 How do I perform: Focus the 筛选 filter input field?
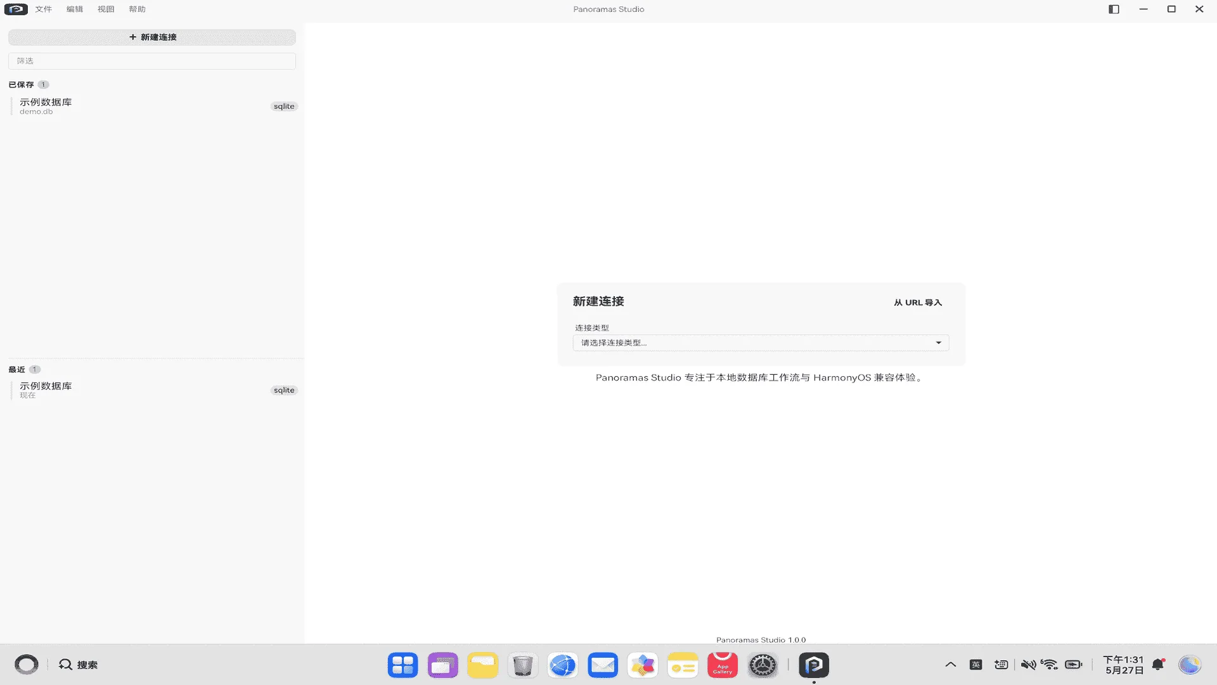point(152,61)
